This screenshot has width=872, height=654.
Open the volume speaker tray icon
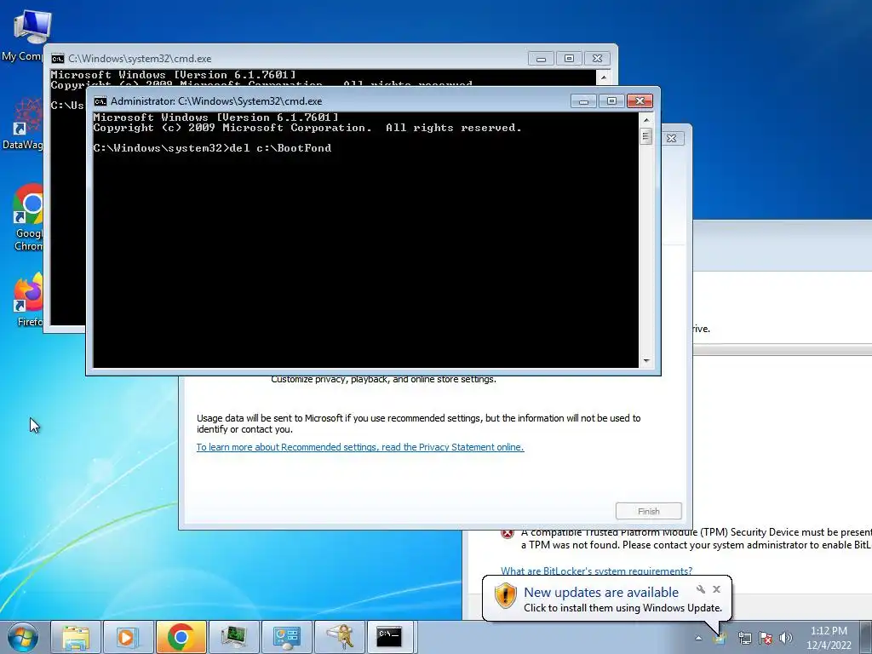pyautogui.click(x=786, y=638)
